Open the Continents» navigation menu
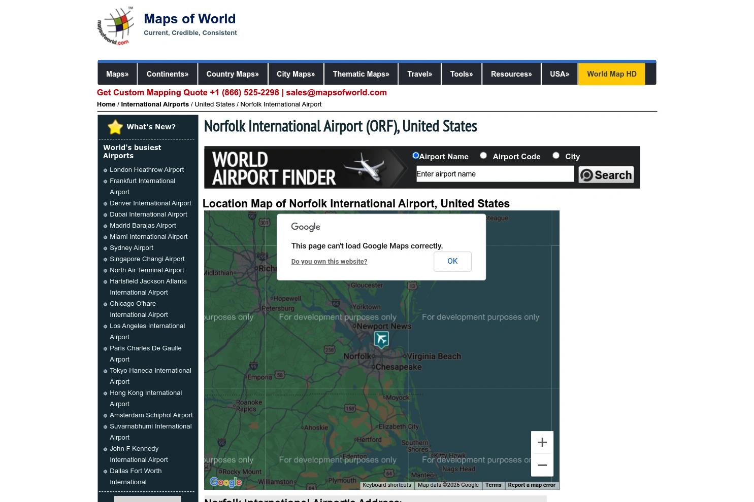Screen dimensions: 754x502 pyautogui.click(x=168, y=74)
